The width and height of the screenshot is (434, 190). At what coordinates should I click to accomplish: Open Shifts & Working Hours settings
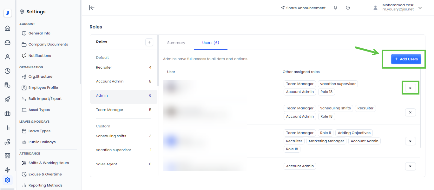(x=49, y=163)
